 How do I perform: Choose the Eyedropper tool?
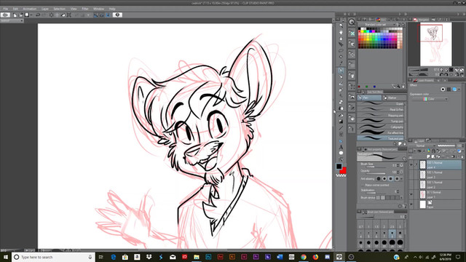point(341,63)
